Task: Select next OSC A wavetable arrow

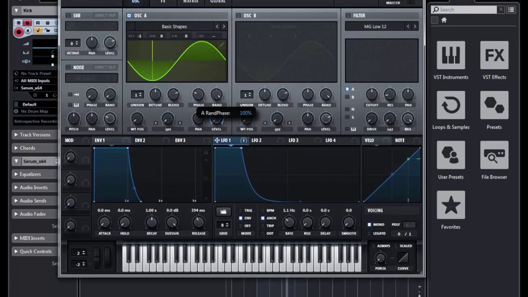Action: coord(224,26)
